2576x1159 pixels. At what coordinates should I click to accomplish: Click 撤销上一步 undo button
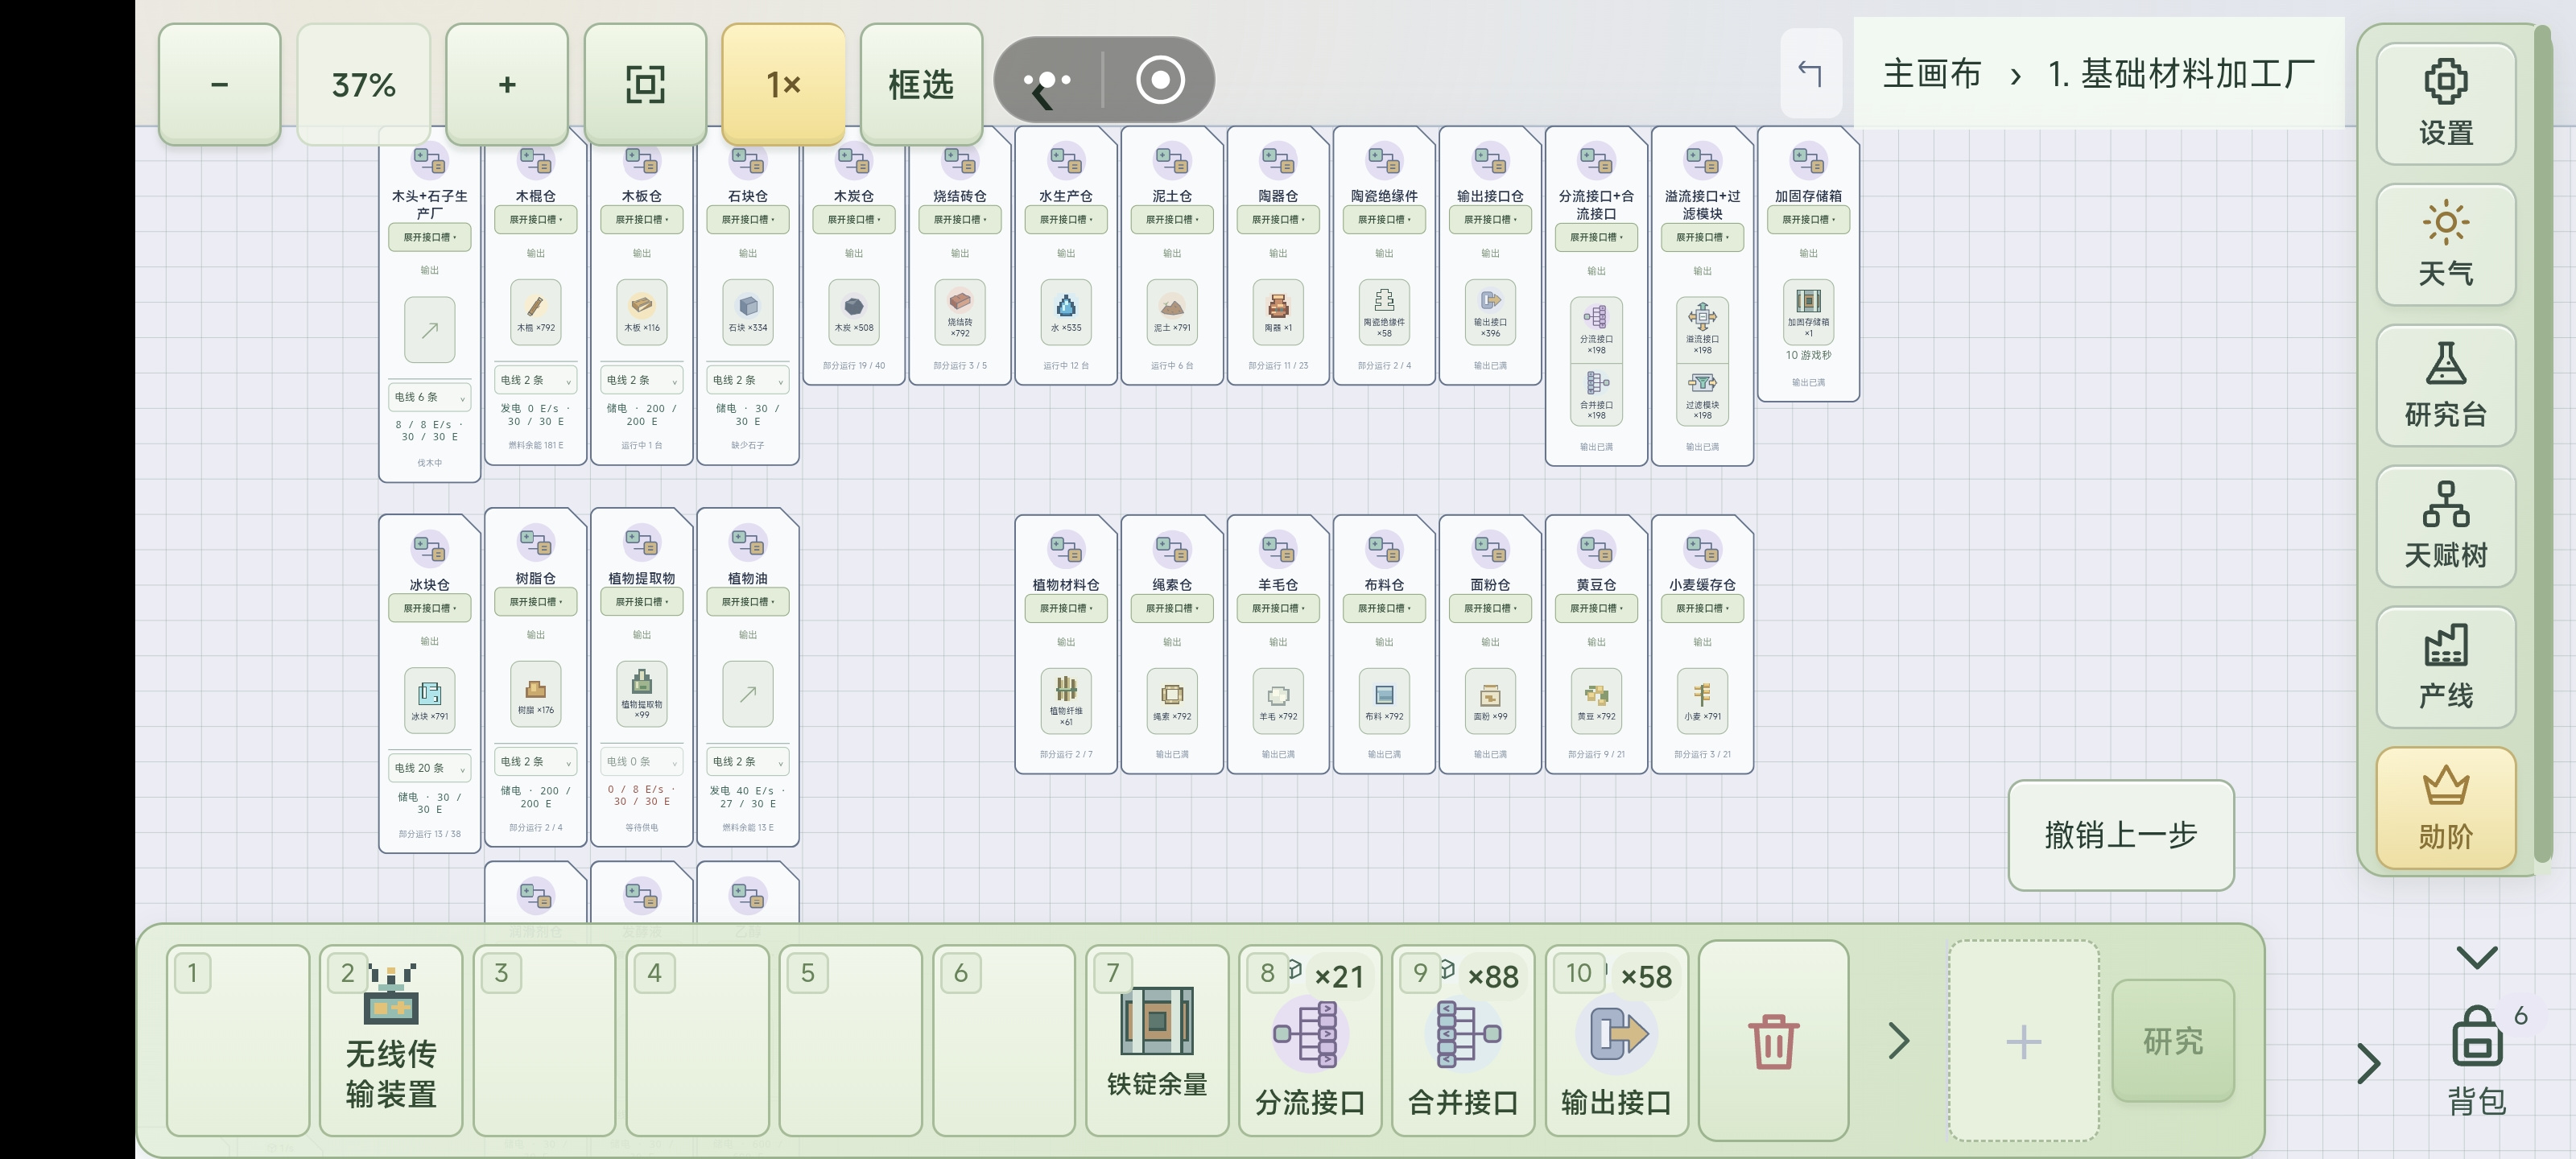(2120, 835)
